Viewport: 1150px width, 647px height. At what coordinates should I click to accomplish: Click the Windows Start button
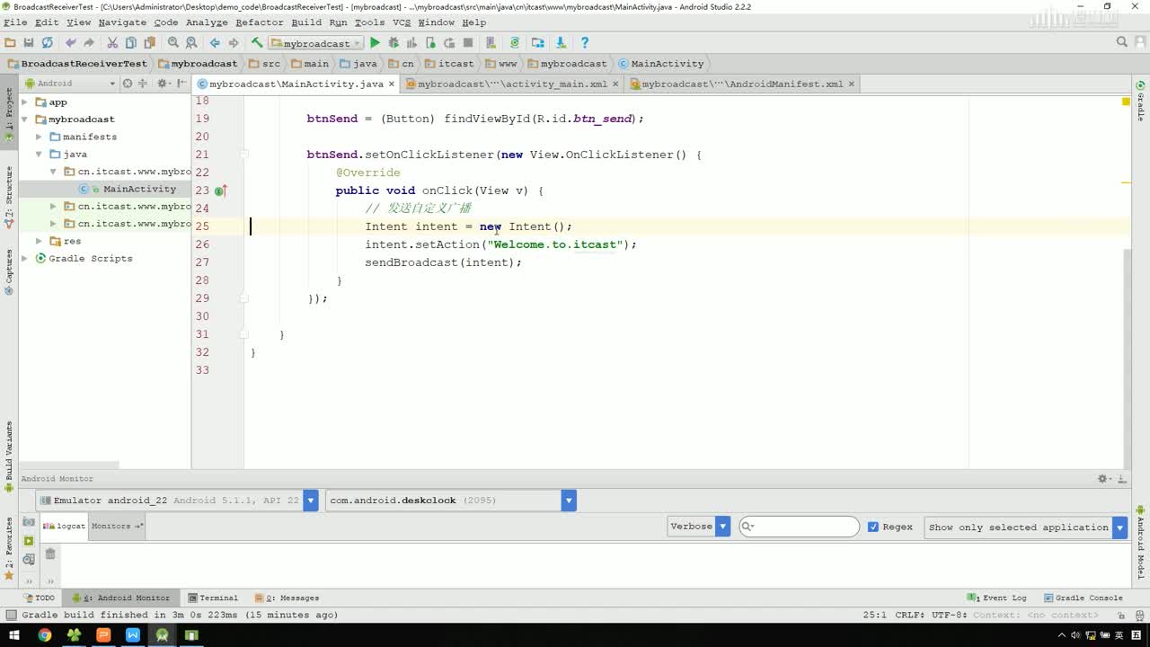(13, 635)
